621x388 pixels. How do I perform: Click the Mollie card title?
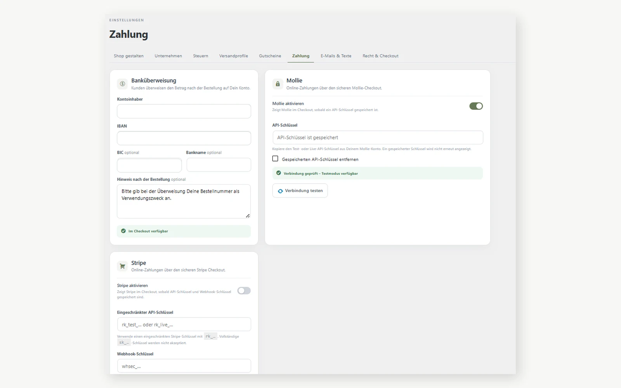pos(294,80)
